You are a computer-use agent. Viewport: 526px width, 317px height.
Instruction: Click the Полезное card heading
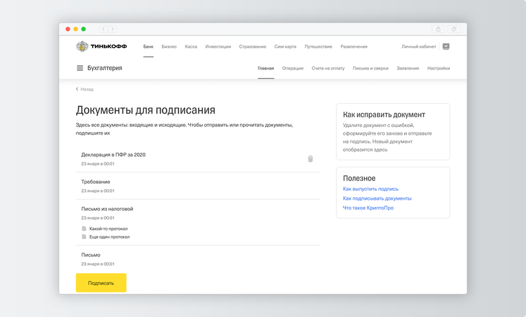click(359, 178)
